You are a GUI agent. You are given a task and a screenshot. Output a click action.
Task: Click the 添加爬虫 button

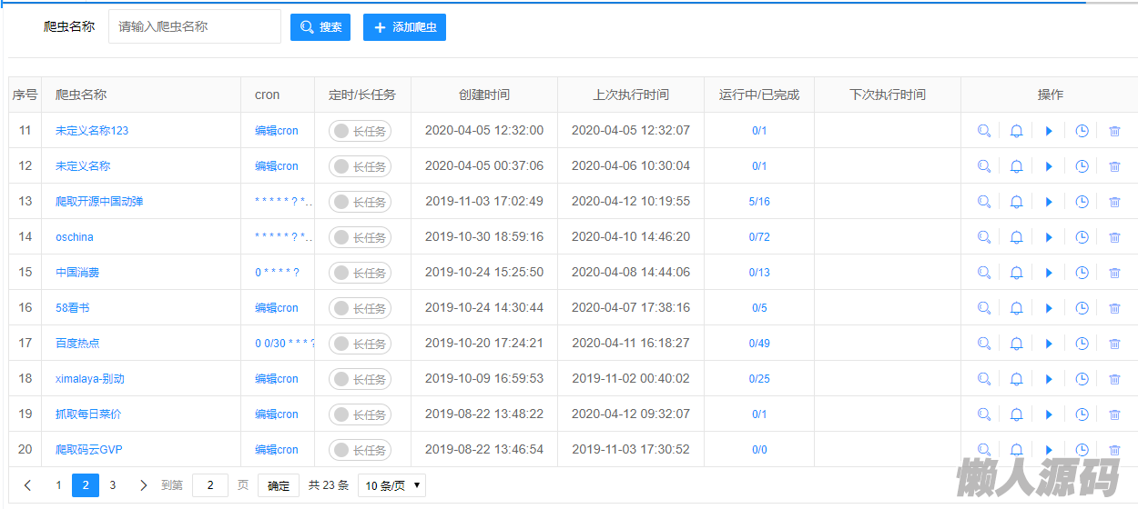(404, 27)
